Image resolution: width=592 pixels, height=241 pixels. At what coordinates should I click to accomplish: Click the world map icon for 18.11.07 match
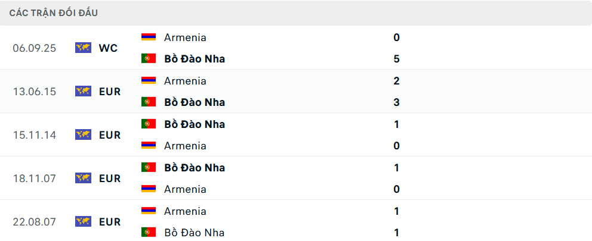pos(83,178)
